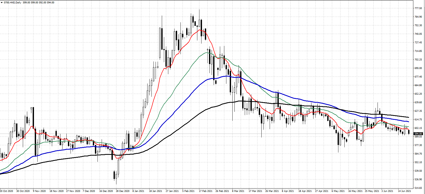Click the 677.40 price scale value
This screenshot has width=425, height=194.
[x=418, y=77]
